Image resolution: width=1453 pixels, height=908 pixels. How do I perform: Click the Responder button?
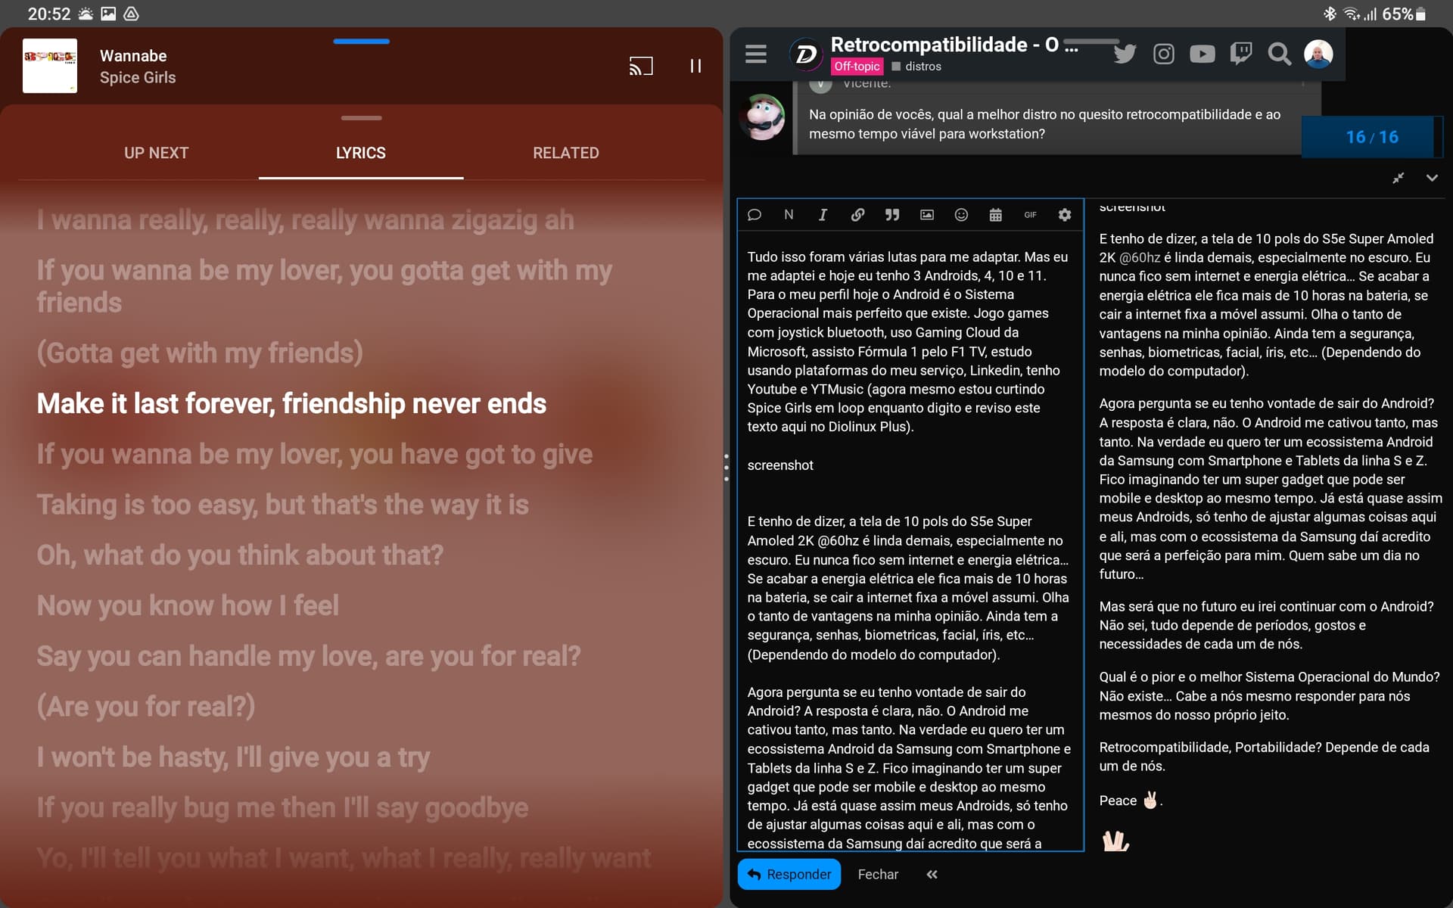(789, 875)
